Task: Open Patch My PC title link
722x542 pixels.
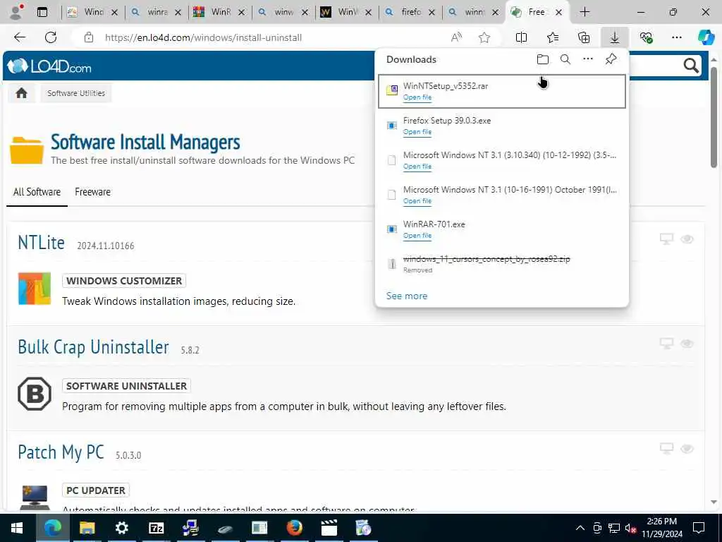Action: pyautogui.click(x=61, y=452)
